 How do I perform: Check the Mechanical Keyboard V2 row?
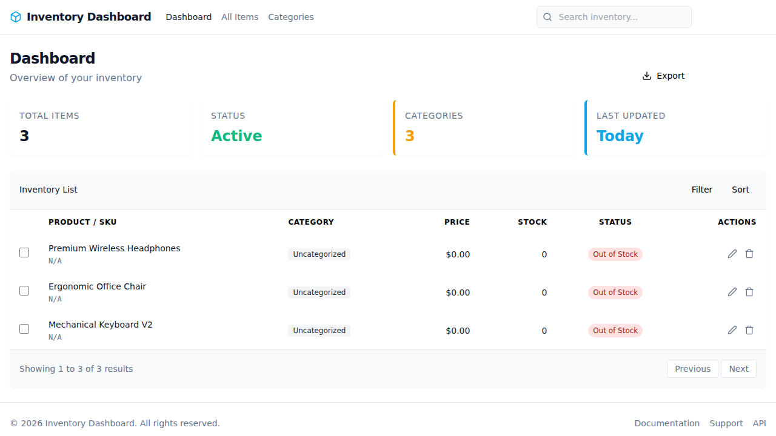pyautogui.click(x=24, y=329)
